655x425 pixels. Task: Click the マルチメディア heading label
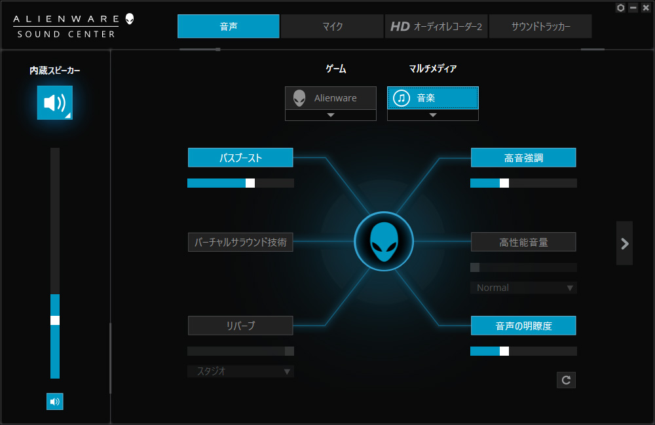tap(433, 69)
